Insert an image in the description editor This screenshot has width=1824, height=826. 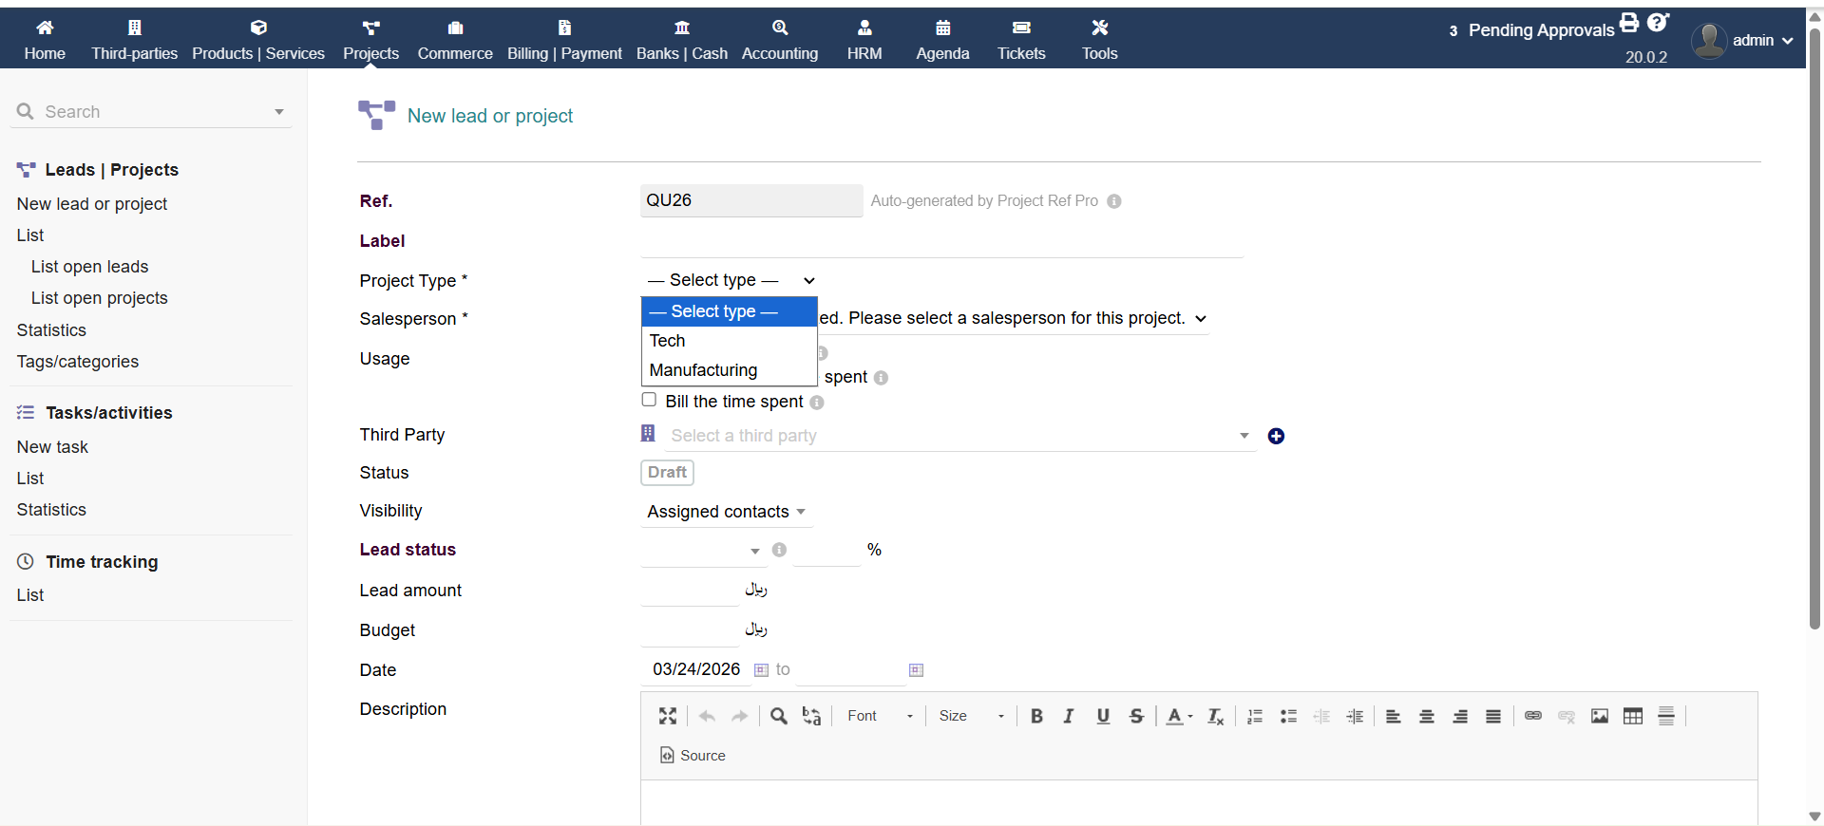[x=1600, y=716]
